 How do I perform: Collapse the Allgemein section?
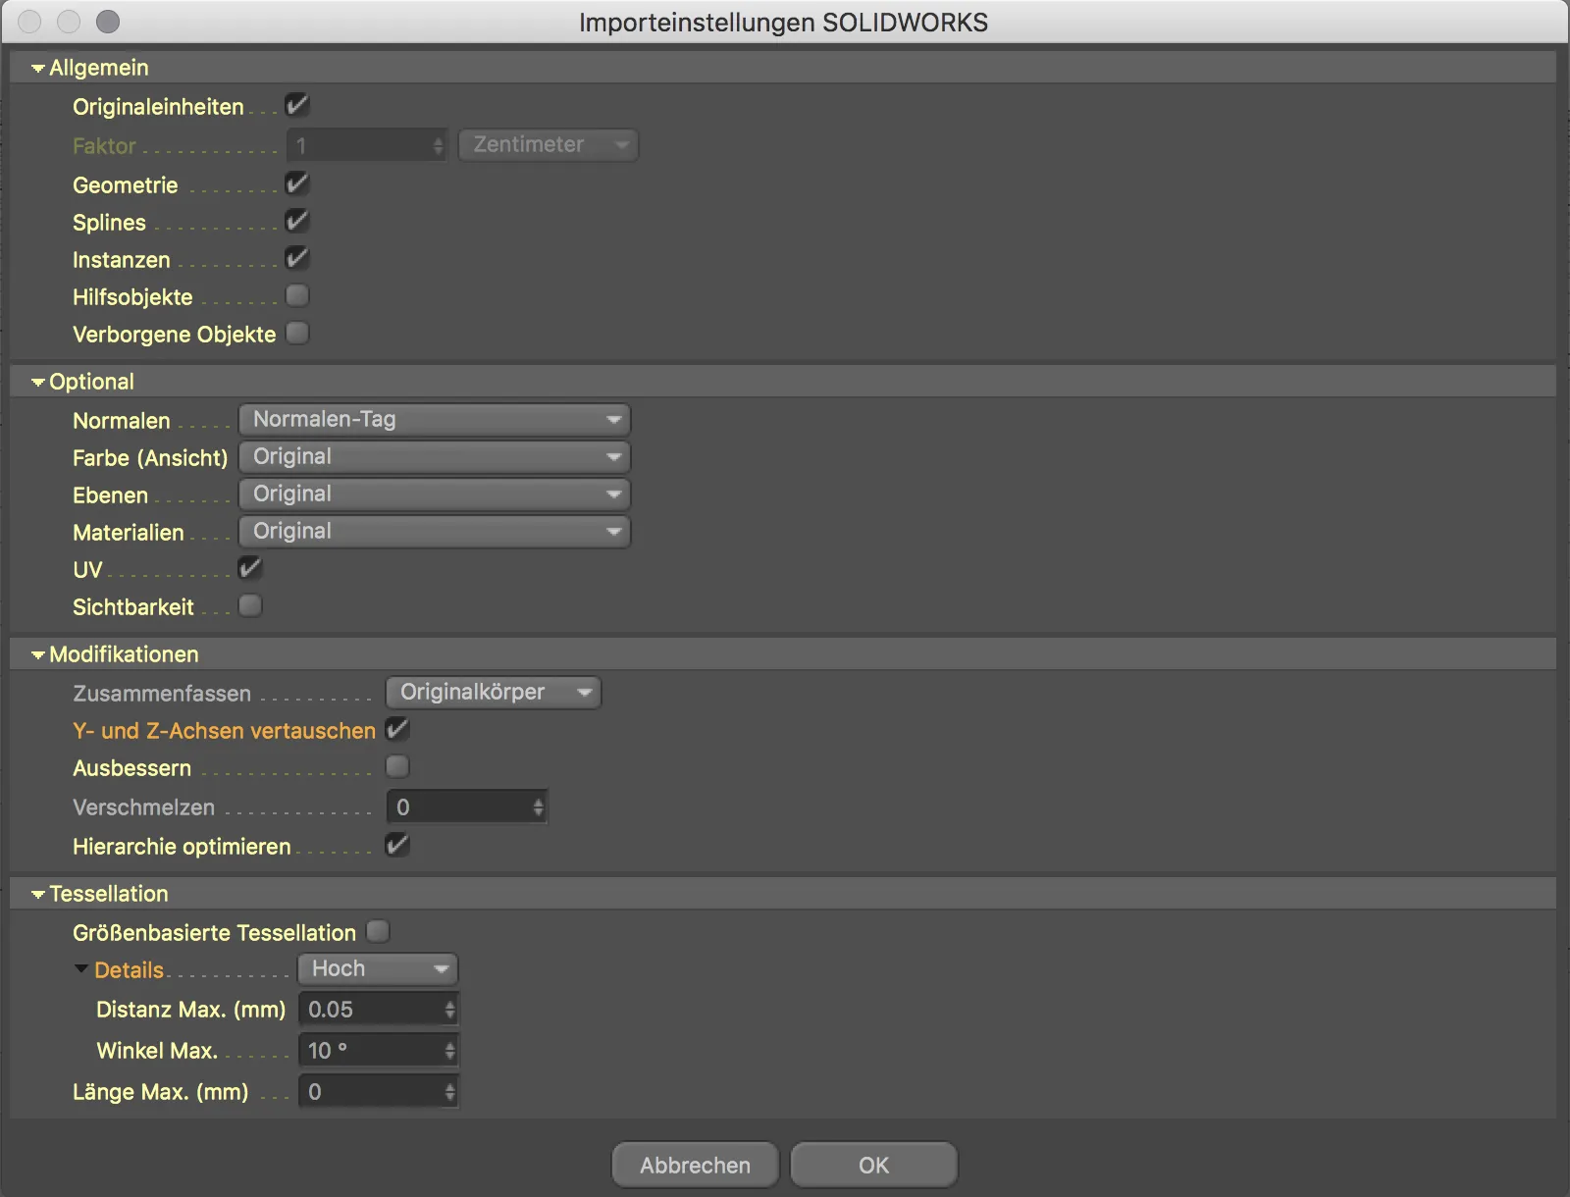tap(37, 68)
